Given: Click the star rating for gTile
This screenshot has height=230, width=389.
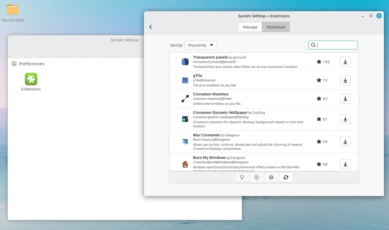Looking at the screenshot, I should tap(322, 80).
